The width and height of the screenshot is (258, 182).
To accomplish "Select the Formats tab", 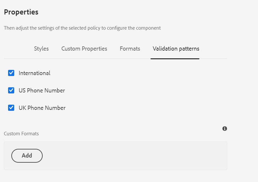I will coord(130,49).
